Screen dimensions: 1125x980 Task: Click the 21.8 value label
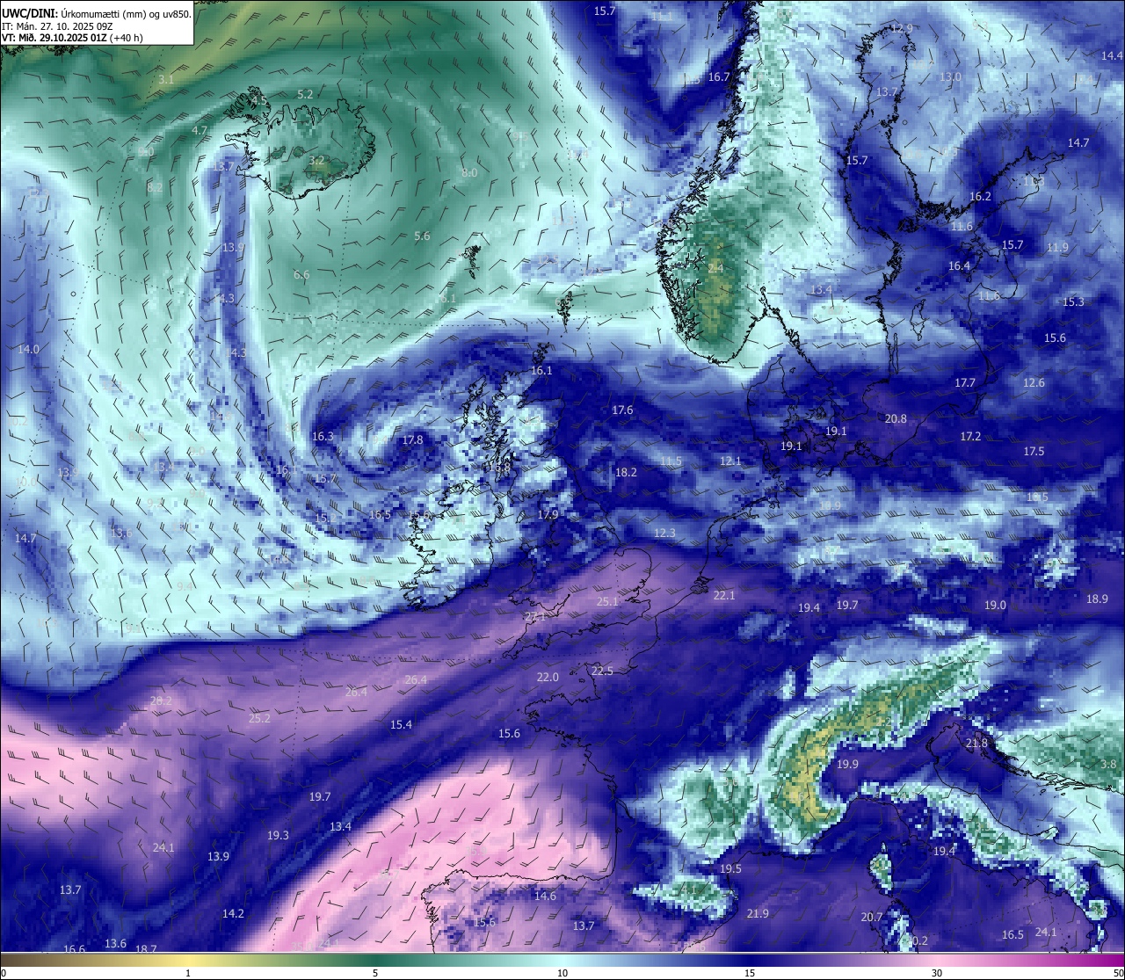(x=976, y=744)
